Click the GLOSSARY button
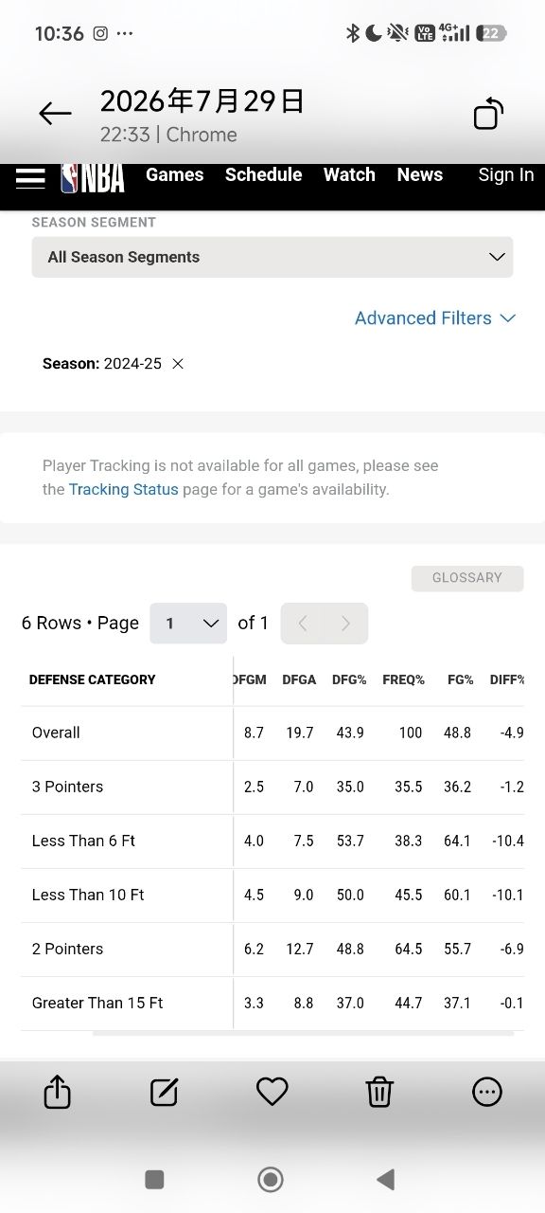Viewport: 545px width, 1213px height. (467, 578)
